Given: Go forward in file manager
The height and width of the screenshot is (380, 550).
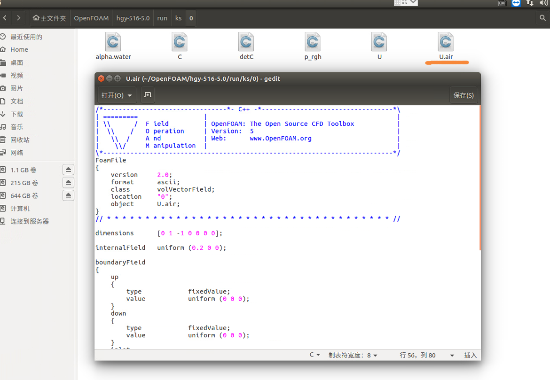Looking at the screenshot, I should coord(19,18).
